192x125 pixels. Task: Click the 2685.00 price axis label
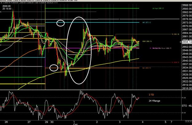(187, 9)
